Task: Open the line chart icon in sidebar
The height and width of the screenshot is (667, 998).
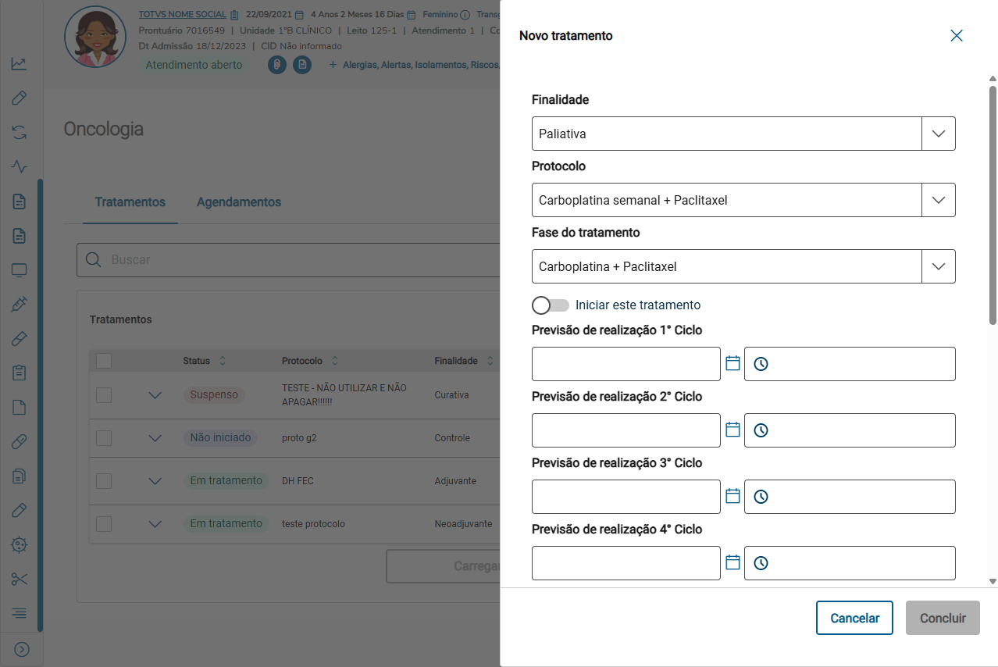Action: [x=20, y=64]
